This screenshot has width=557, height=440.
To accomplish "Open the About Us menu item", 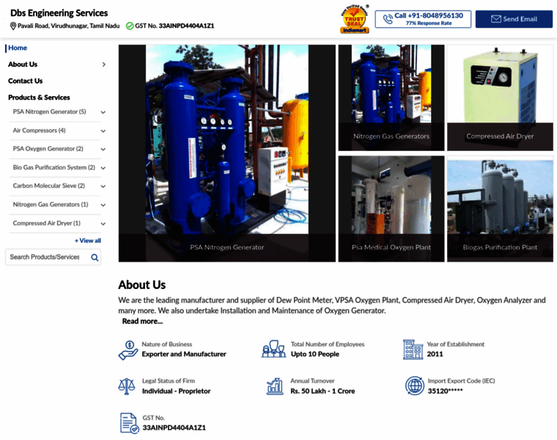I will [23, 65].
